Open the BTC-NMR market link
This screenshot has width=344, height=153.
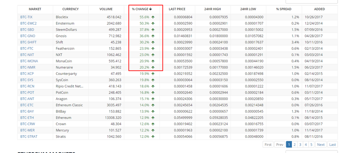click(x=28, y=67)
